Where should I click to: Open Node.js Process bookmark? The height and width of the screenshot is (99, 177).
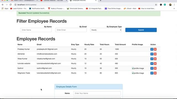[56, 9]
